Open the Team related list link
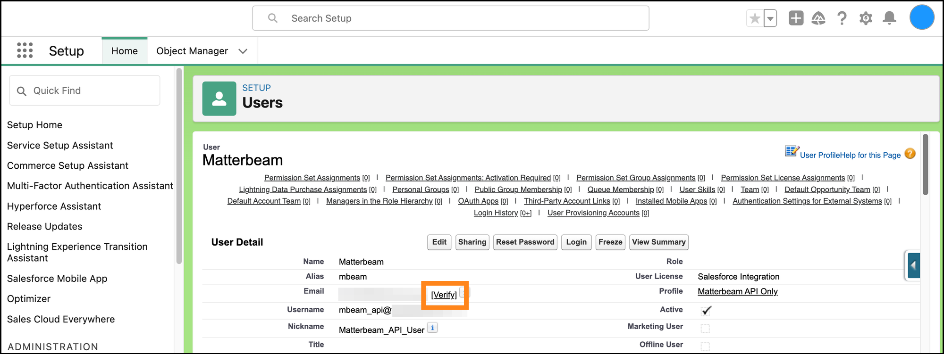This screenshot has width=944, height=354. tap(750, 189)
